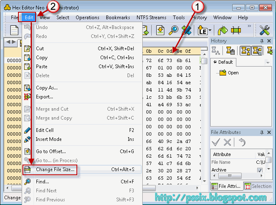Choose Copy As menu entry
Image resolution: width=276 pixels, height=205 pixels.
tap(82, 88)
